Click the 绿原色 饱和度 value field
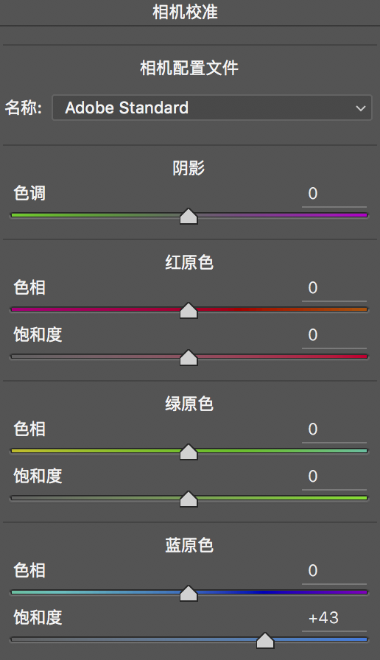The width and height of the screenshot is (380, 660). [334, 477]
